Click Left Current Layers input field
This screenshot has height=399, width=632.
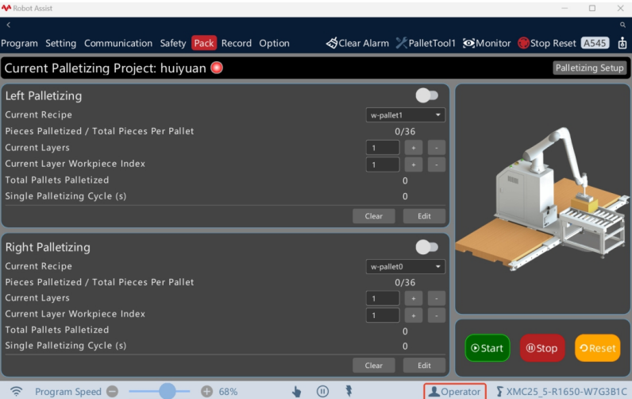[x=383, y=148]
